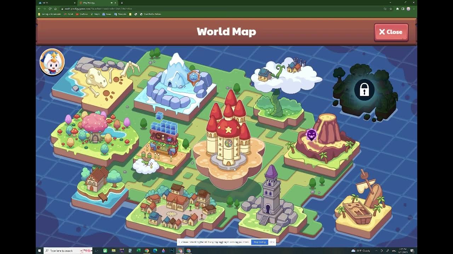Screen dimensions: 453x254
Task: Click the small cloud with flower sprout
Action: click(146, 163)
